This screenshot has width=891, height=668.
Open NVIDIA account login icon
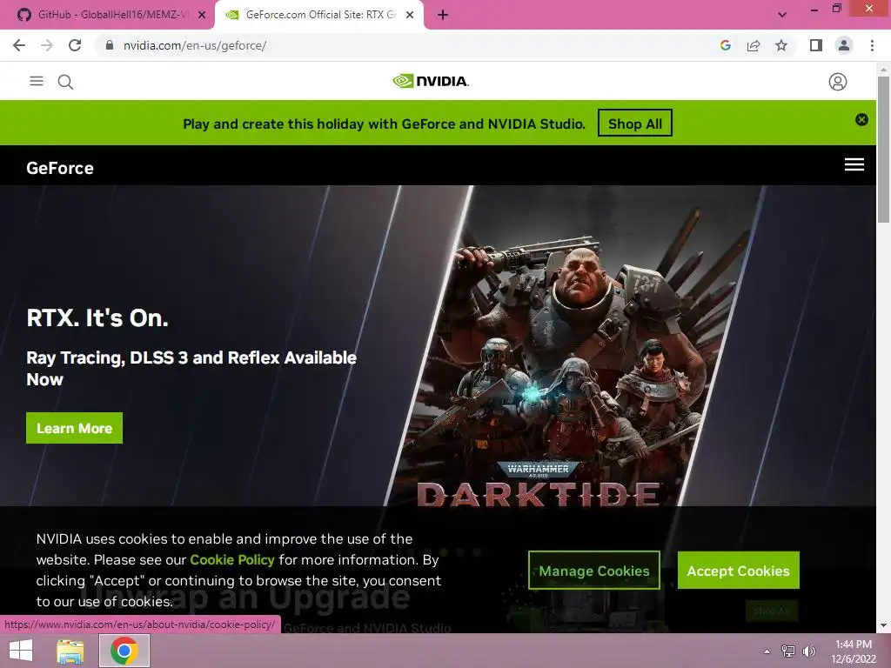838,82
